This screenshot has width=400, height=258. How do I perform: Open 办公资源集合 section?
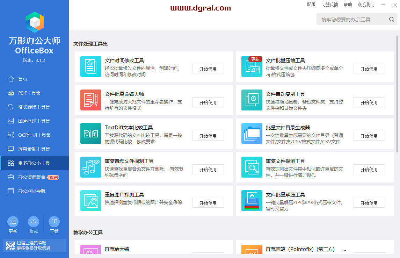click(x=35, y=177)
